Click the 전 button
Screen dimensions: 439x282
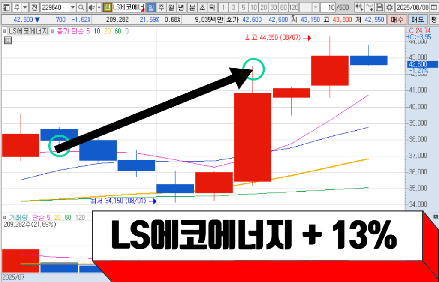click(34, 7)
